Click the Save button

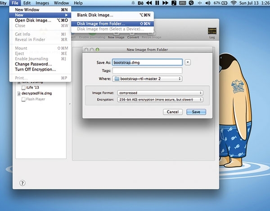coord(196,112)
